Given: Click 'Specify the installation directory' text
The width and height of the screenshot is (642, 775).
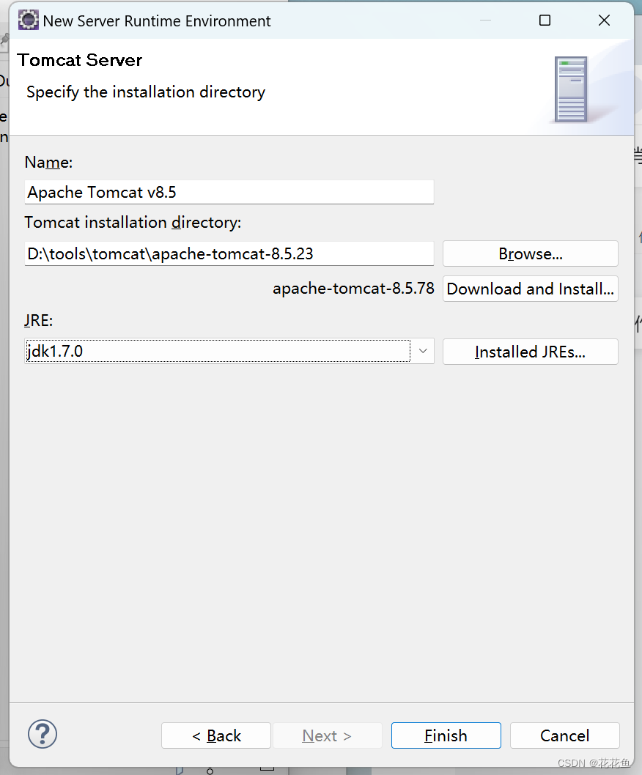Looking at the screenshot, I should point(146,92).
